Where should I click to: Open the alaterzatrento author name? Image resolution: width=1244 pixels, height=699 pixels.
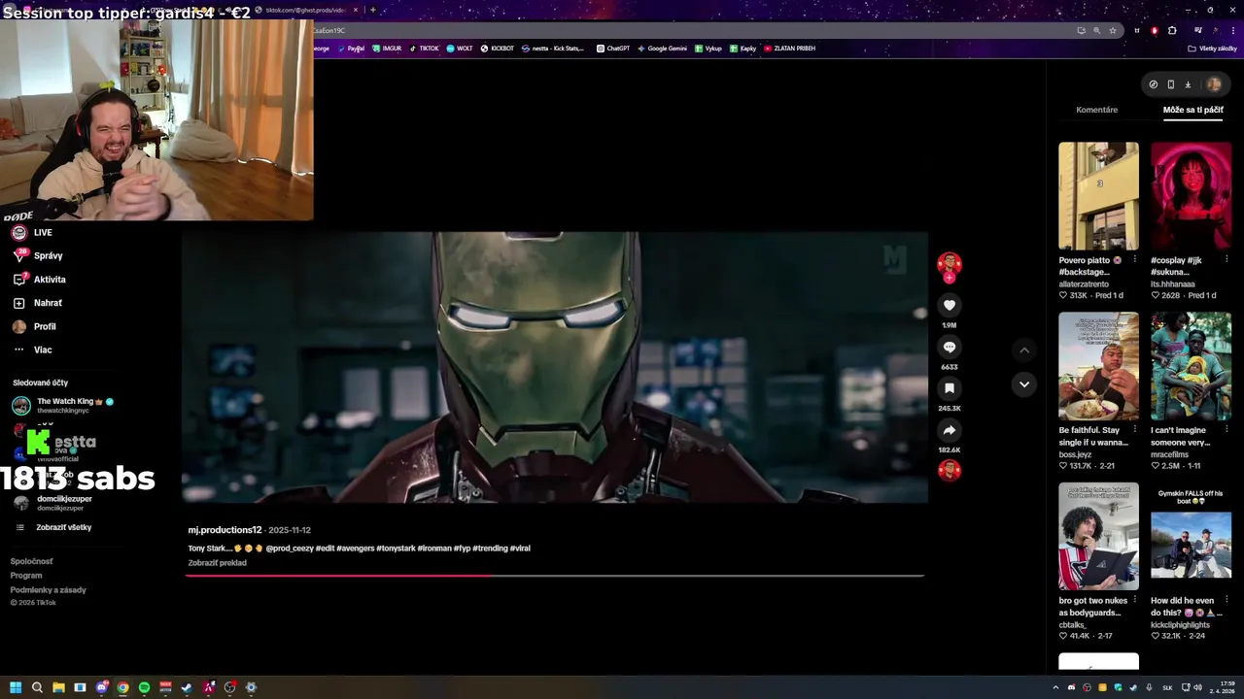pyautogui.click(x=1084, y=283)
